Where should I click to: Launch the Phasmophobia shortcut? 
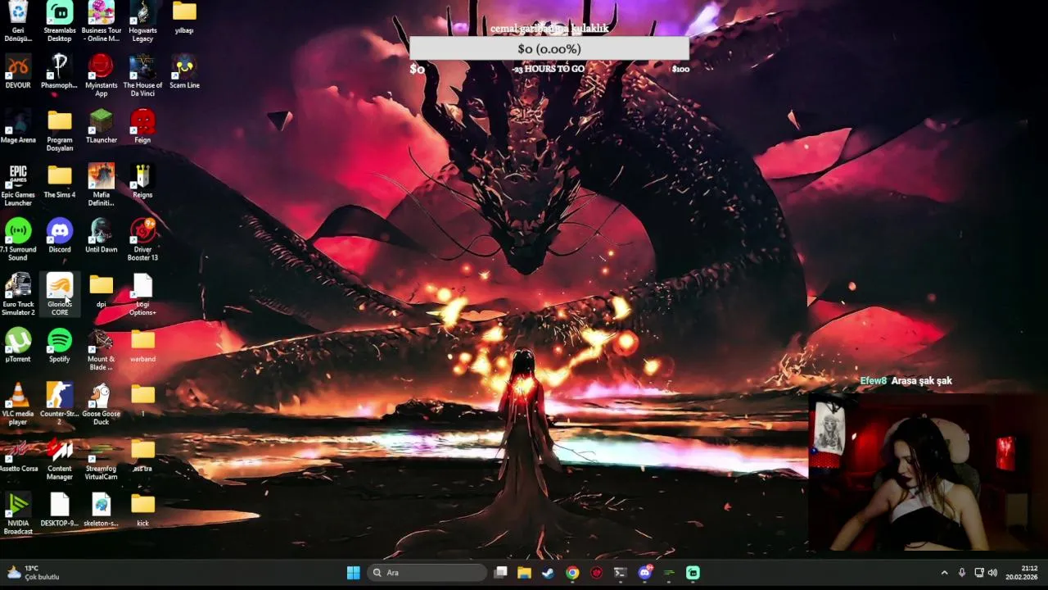[x=60, y=71]
